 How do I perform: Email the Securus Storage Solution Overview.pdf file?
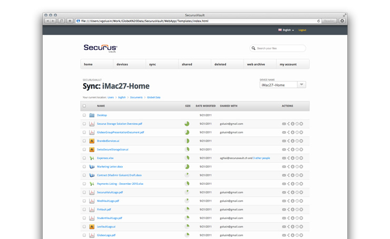coord(284,124)
